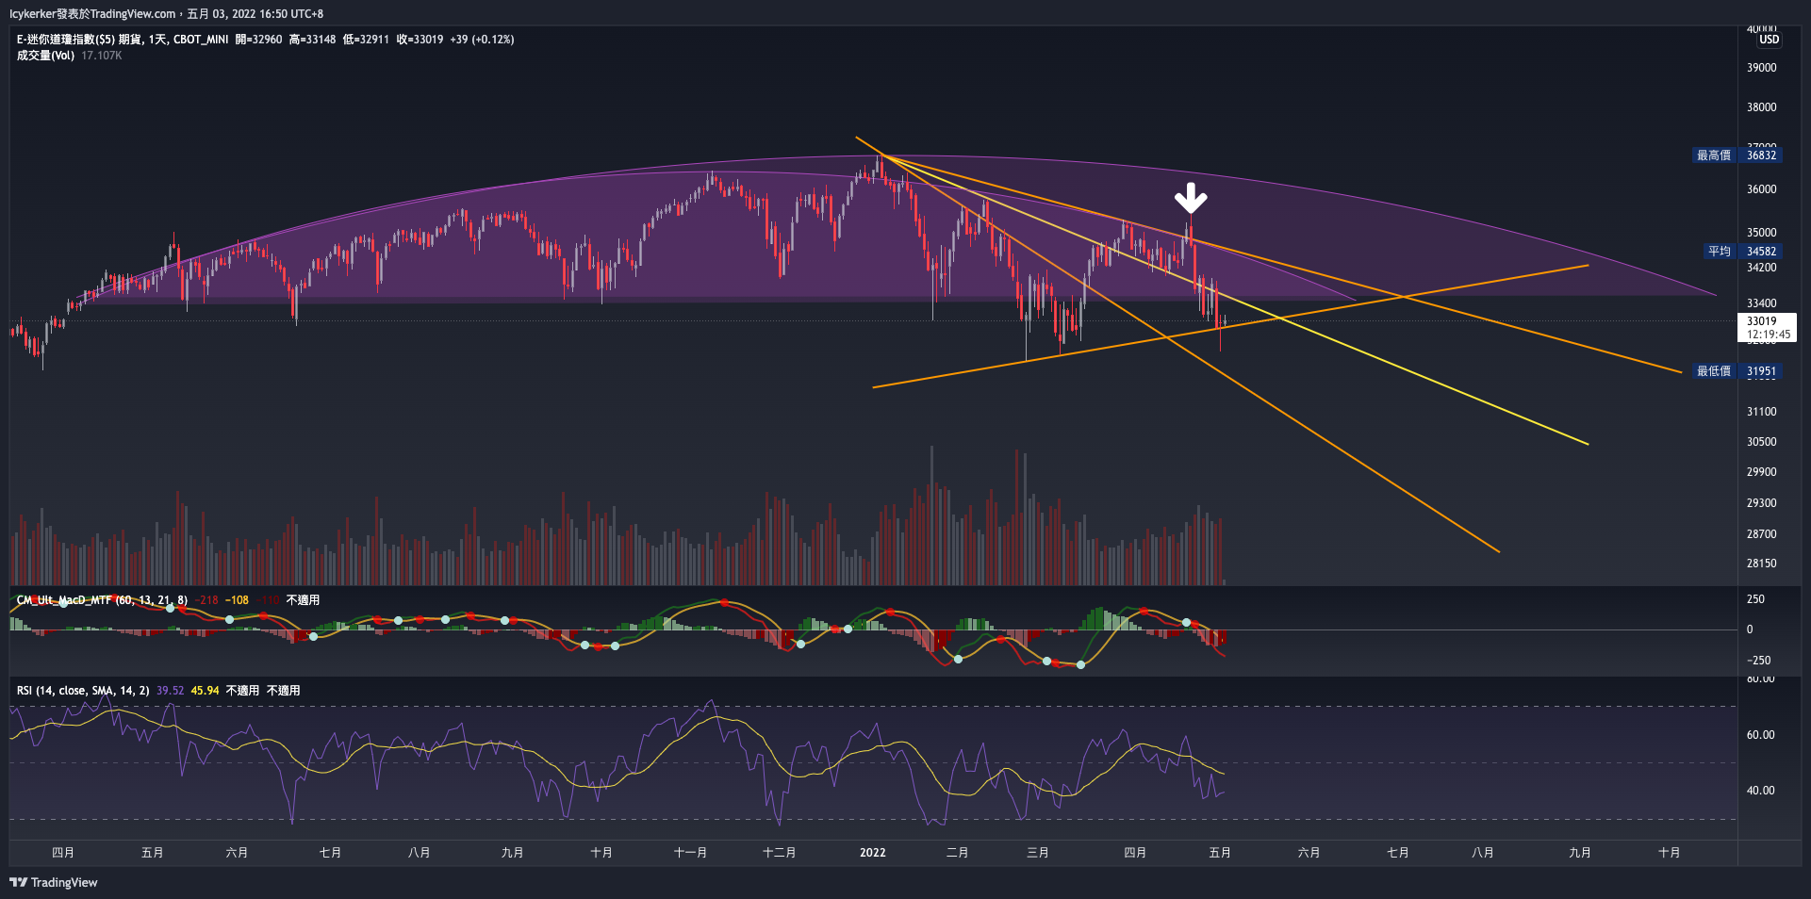
Task: Click the 39000 price axis tick
Action: click(x=1761, y=68)
